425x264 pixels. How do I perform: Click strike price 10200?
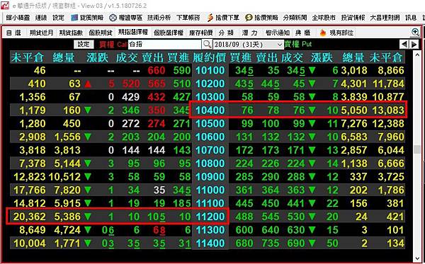[210, 84]
